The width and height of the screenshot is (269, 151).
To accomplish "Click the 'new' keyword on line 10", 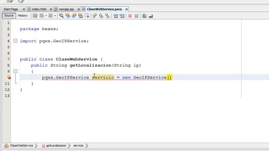I will 127,77.
